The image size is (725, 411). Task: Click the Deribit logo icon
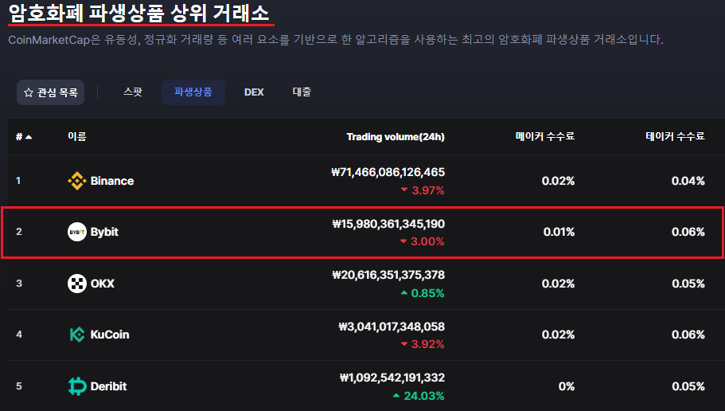[x=77, y=386]
